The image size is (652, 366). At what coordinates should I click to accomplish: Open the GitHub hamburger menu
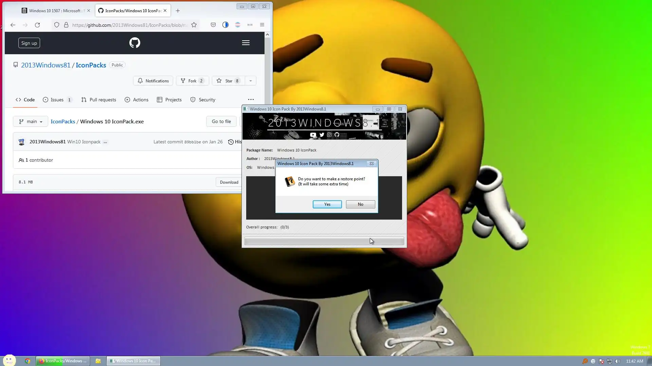[x=246, y=43]
